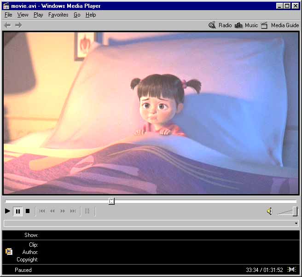This screenshot has width=302, height=277.
Task: Mute audio with the speaker icon
Action: point(269,211)
